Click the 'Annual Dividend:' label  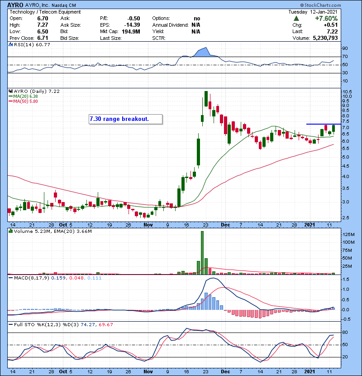pos(170,25)
